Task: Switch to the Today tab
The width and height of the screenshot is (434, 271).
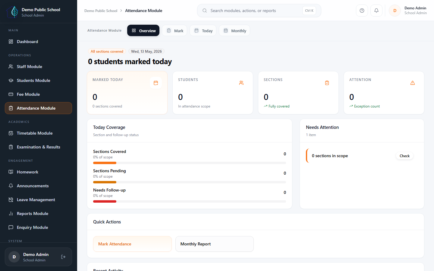Action: [x=203, y=30]
